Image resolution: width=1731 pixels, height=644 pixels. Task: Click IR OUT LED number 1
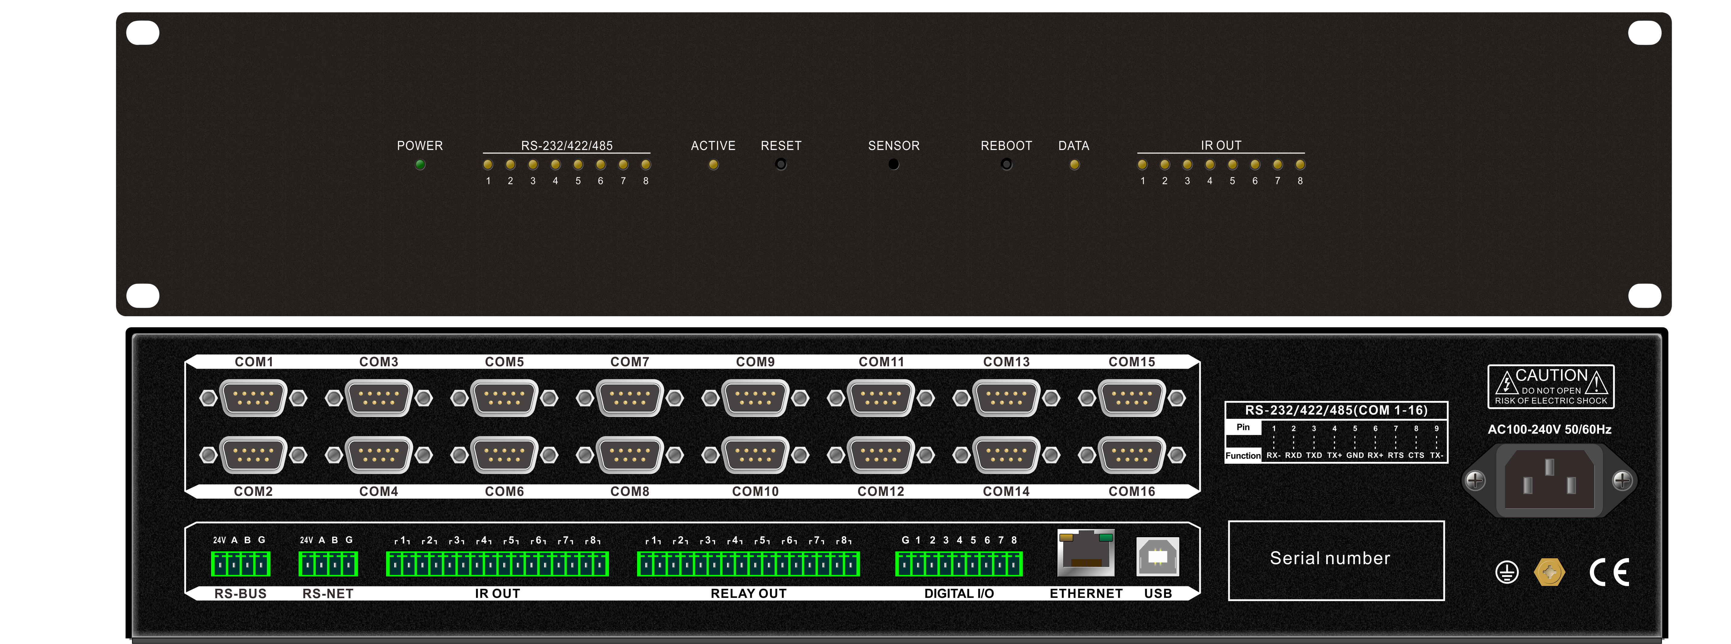point(1142,164)
